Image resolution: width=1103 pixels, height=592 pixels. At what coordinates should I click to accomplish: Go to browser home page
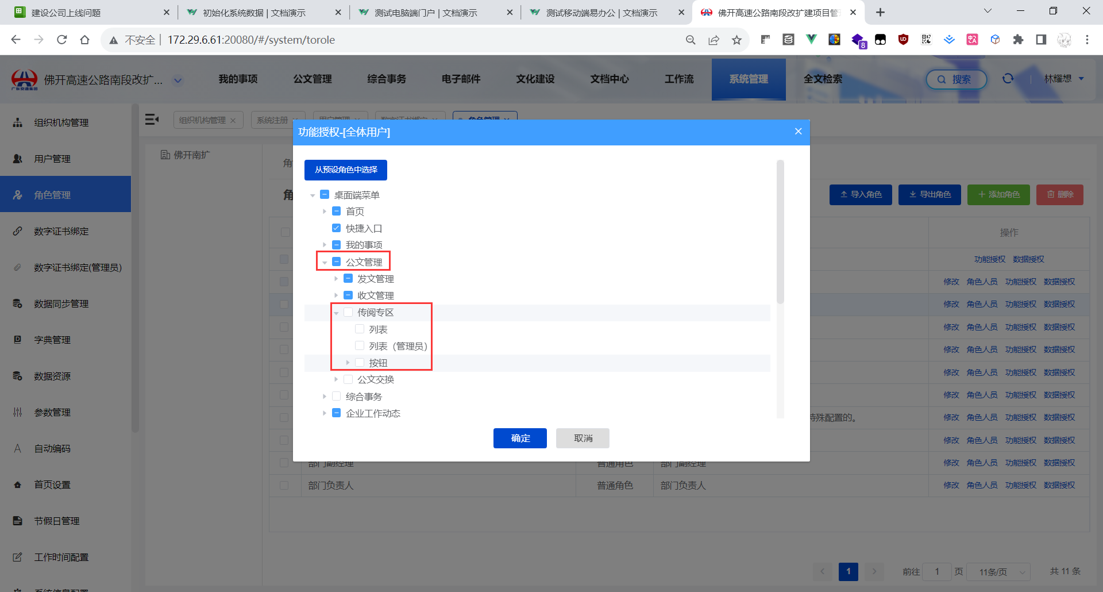pyautogui.click(x=85, y=40)
